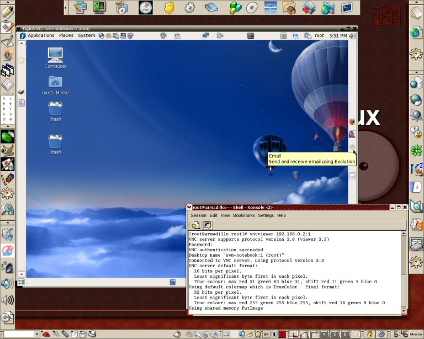Viewport: 424px width, 339px height.
Task: Launch Evolution Email from the VNC side panel
Action: point(352,147)
